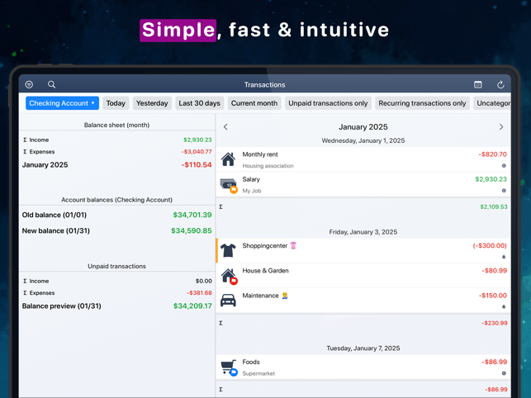
Task: Open the Salary transaction title
Action: [251, 179]
